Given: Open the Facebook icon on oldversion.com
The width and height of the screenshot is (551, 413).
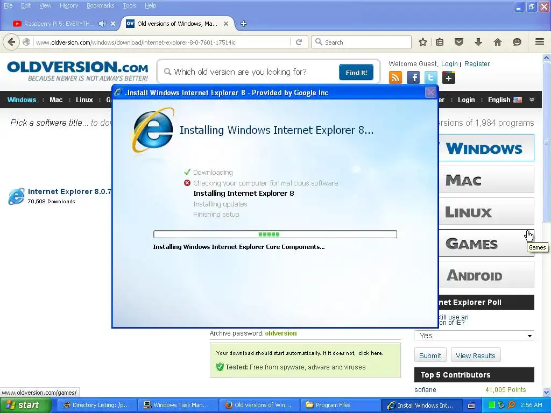Looking at the screenshot, I should pyautogui.click(x=413, y=77).
